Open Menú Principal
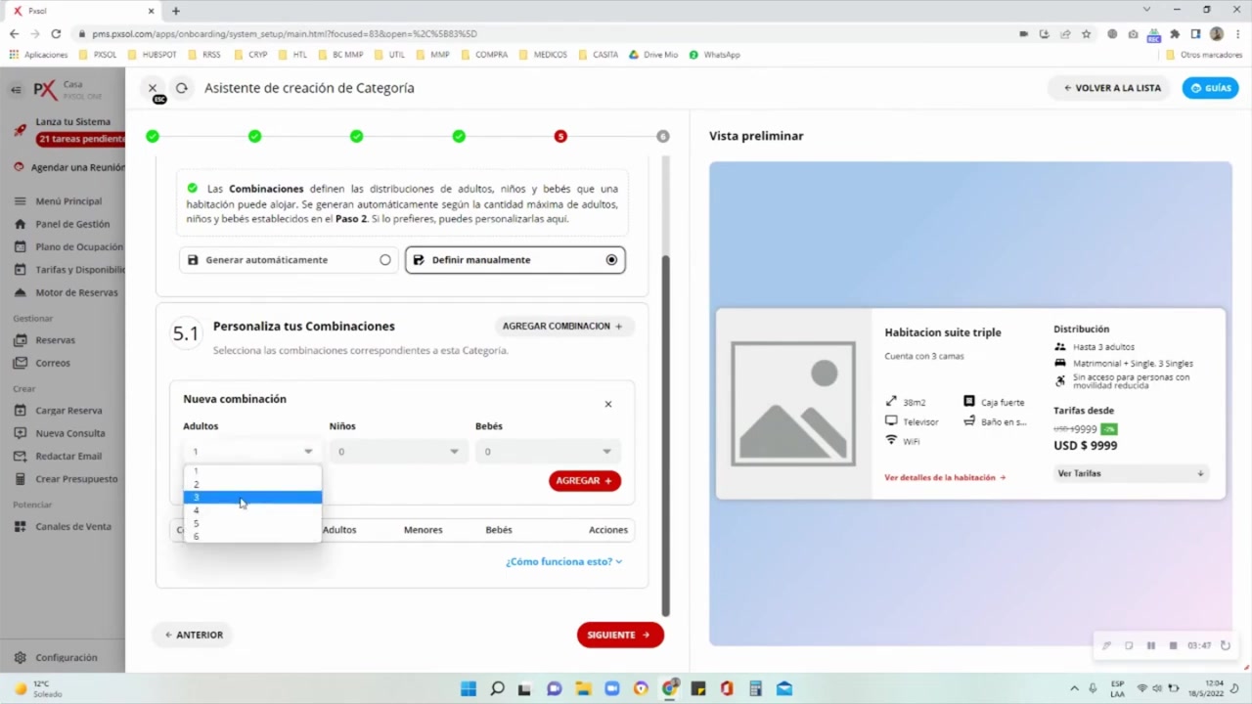1252x704 pixels. (67, 200)
